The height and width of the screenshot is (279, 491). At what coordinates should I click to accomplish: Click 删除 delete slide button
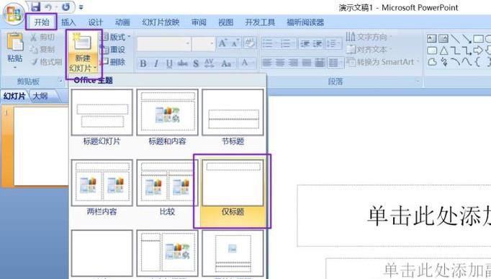[113, 62]
